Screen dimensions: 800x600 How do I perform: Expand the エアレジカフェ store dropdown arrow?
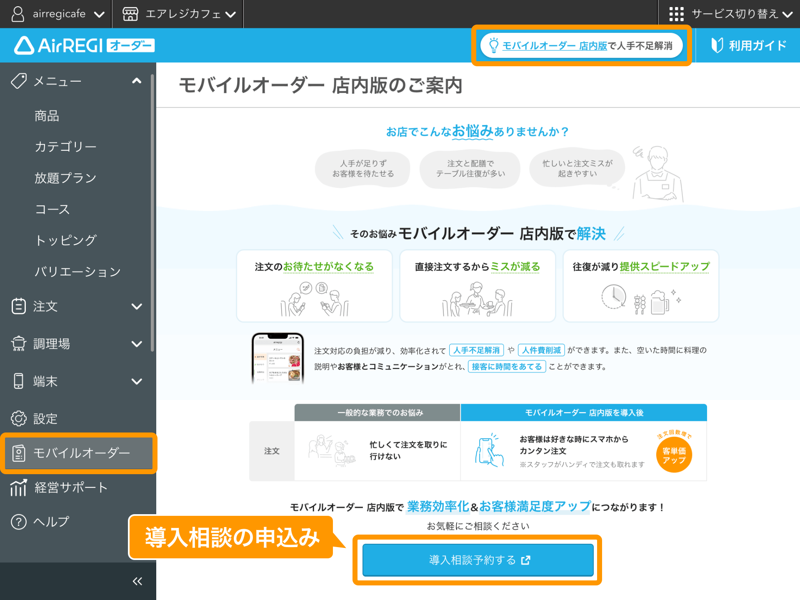pos(231,15)
